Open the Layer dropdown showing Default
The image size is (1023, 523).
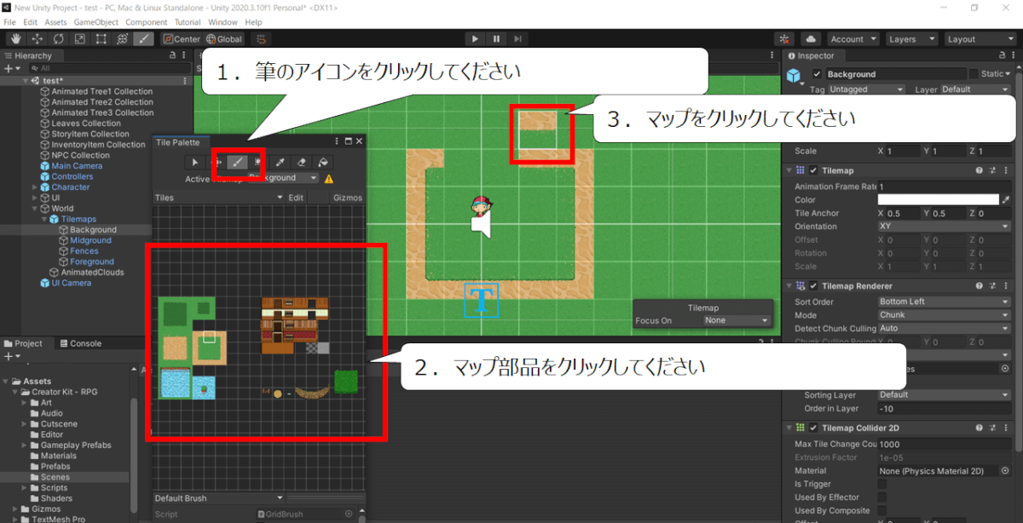[976, 89]
